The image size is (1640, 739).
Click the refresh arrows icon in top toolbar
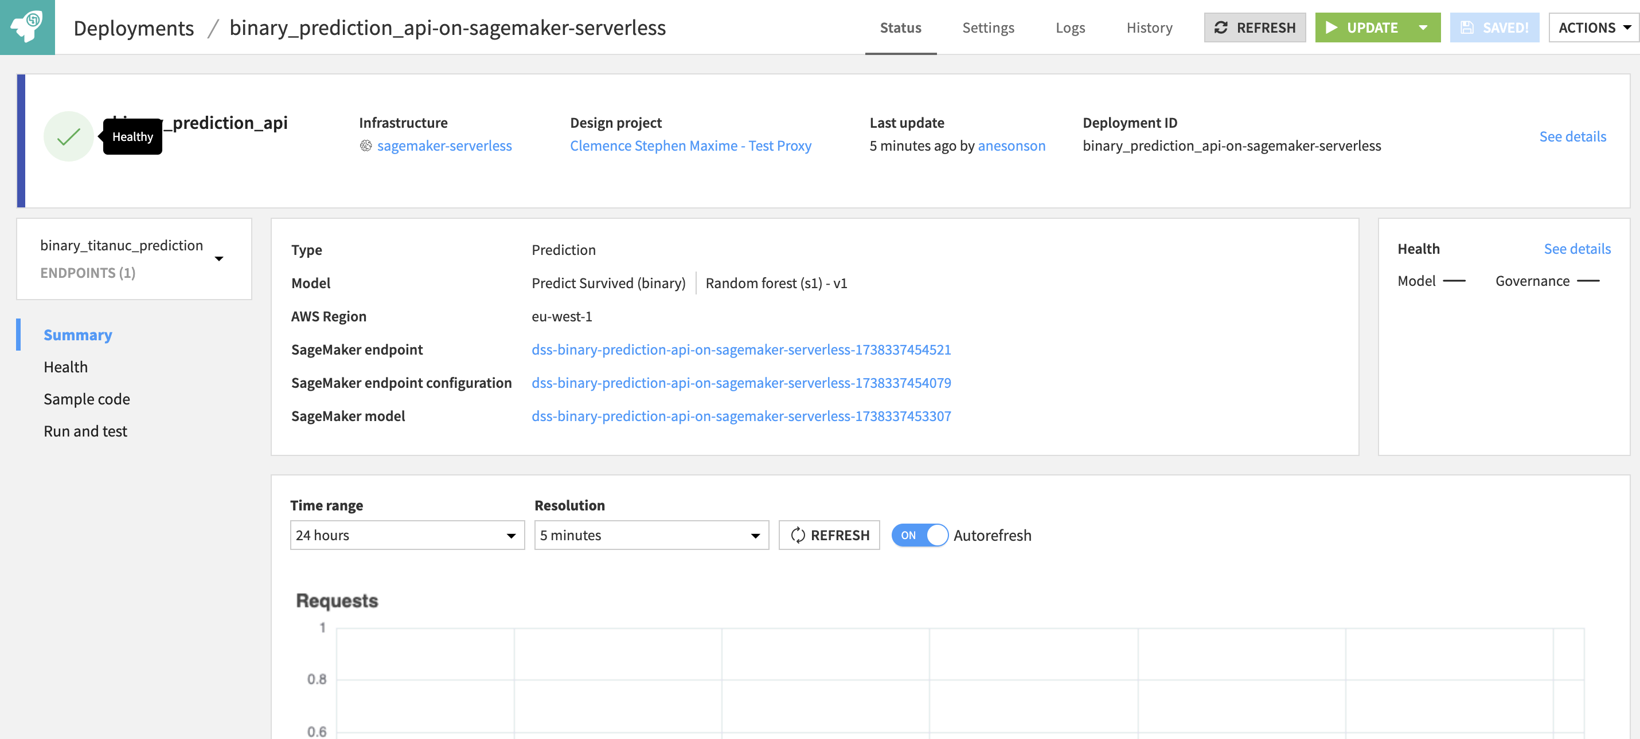pos(1220,27)
